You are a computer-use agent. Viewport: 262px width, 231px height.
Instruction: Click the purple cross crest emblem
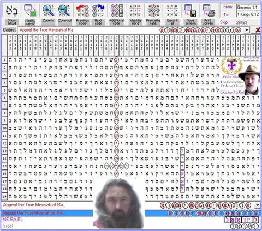tap(231, 66)
